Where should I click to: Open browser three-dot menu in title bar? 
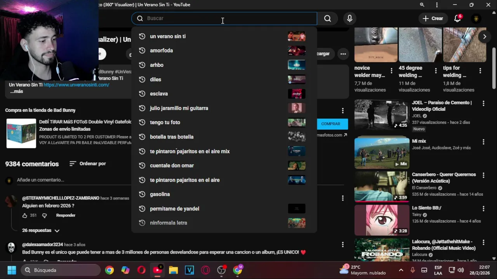437,5
